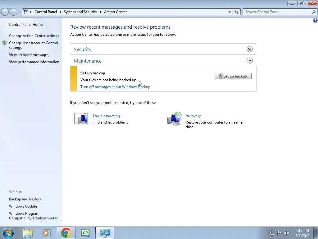This screenshot has width=318, height=239.
Task: Open Change Action Center settings
Action: (34, 36)
